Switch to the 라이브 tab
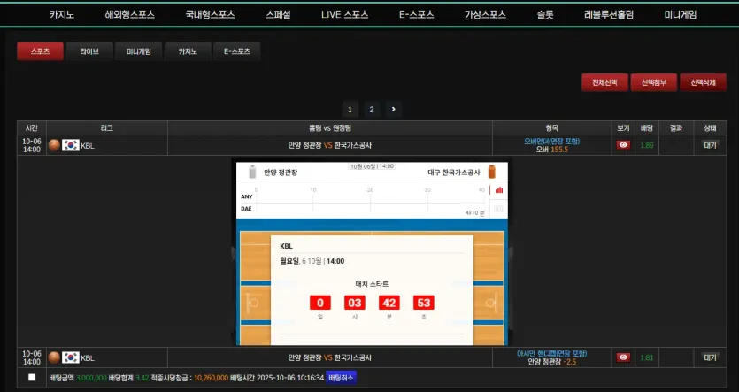 [x=89, y=51]
